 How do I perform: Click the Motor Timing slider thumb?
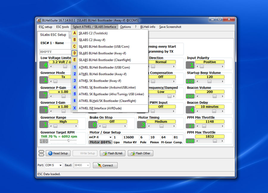pos(161,126)
